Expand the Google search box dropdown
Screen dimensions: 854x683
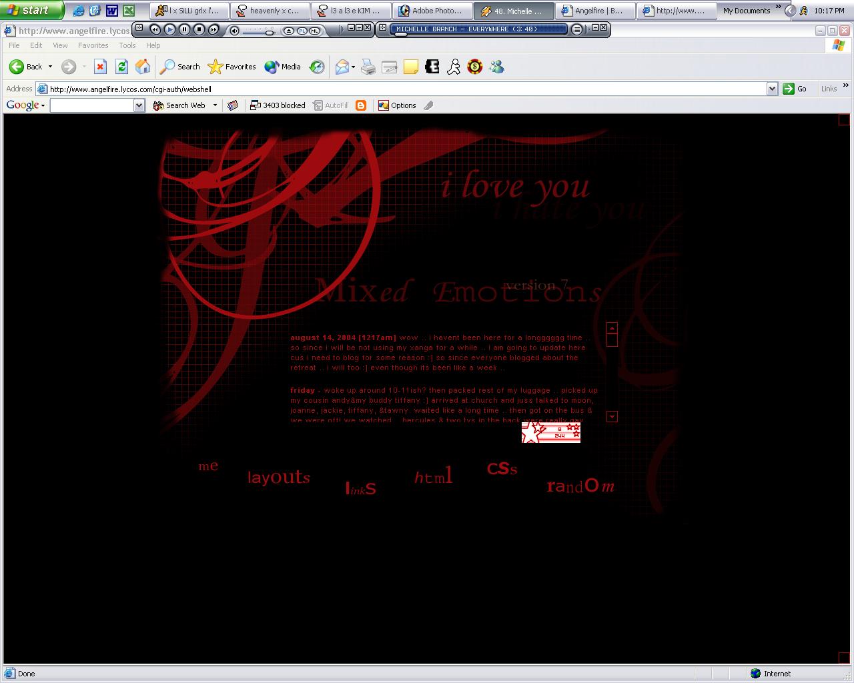click(139, 105)
